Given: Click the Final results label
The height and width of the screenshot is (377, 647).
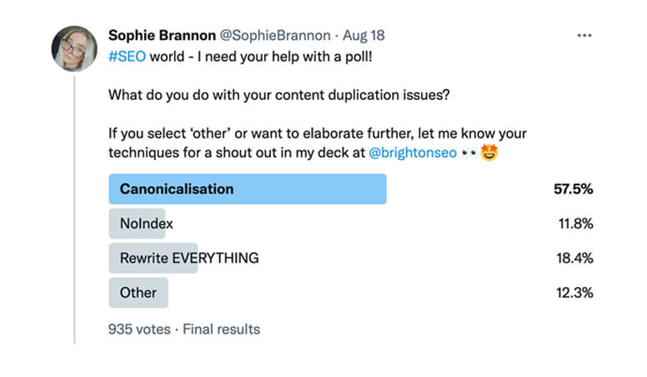Looking at the screenshot, I should pos(221,329).
